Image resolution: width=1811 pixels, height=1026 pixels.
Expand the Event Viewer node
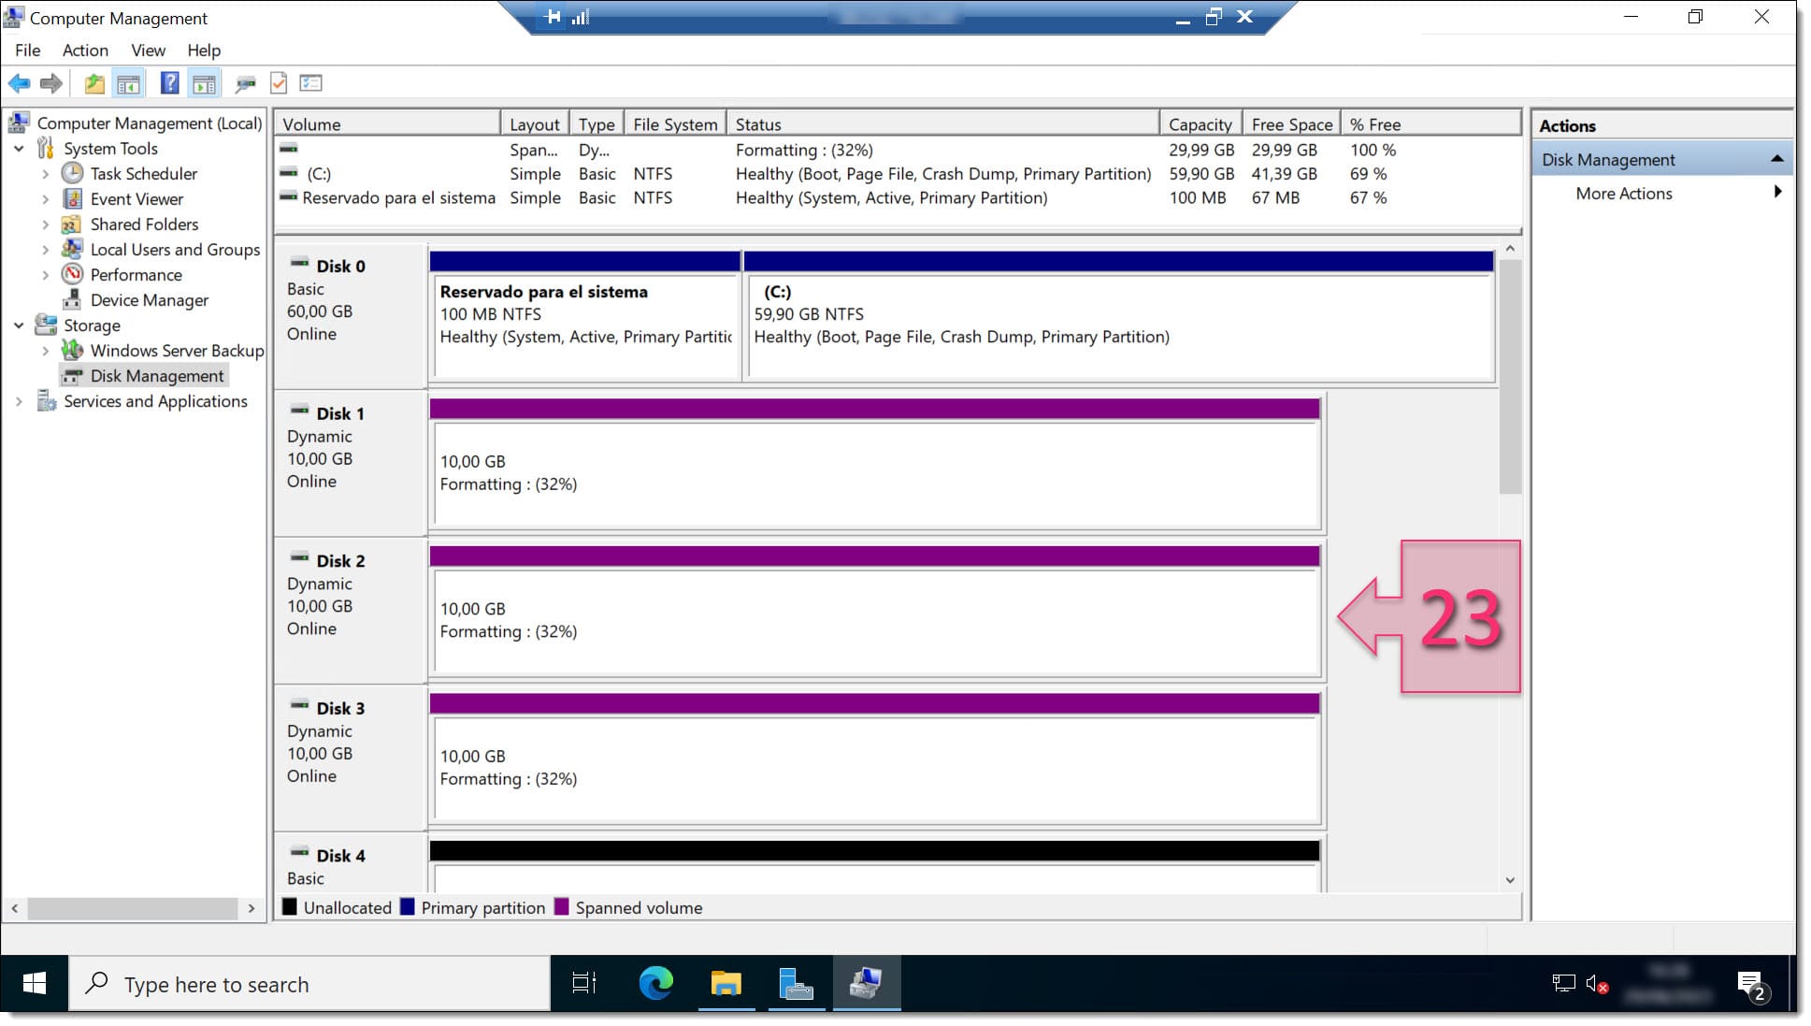click(x=45, y=199)
